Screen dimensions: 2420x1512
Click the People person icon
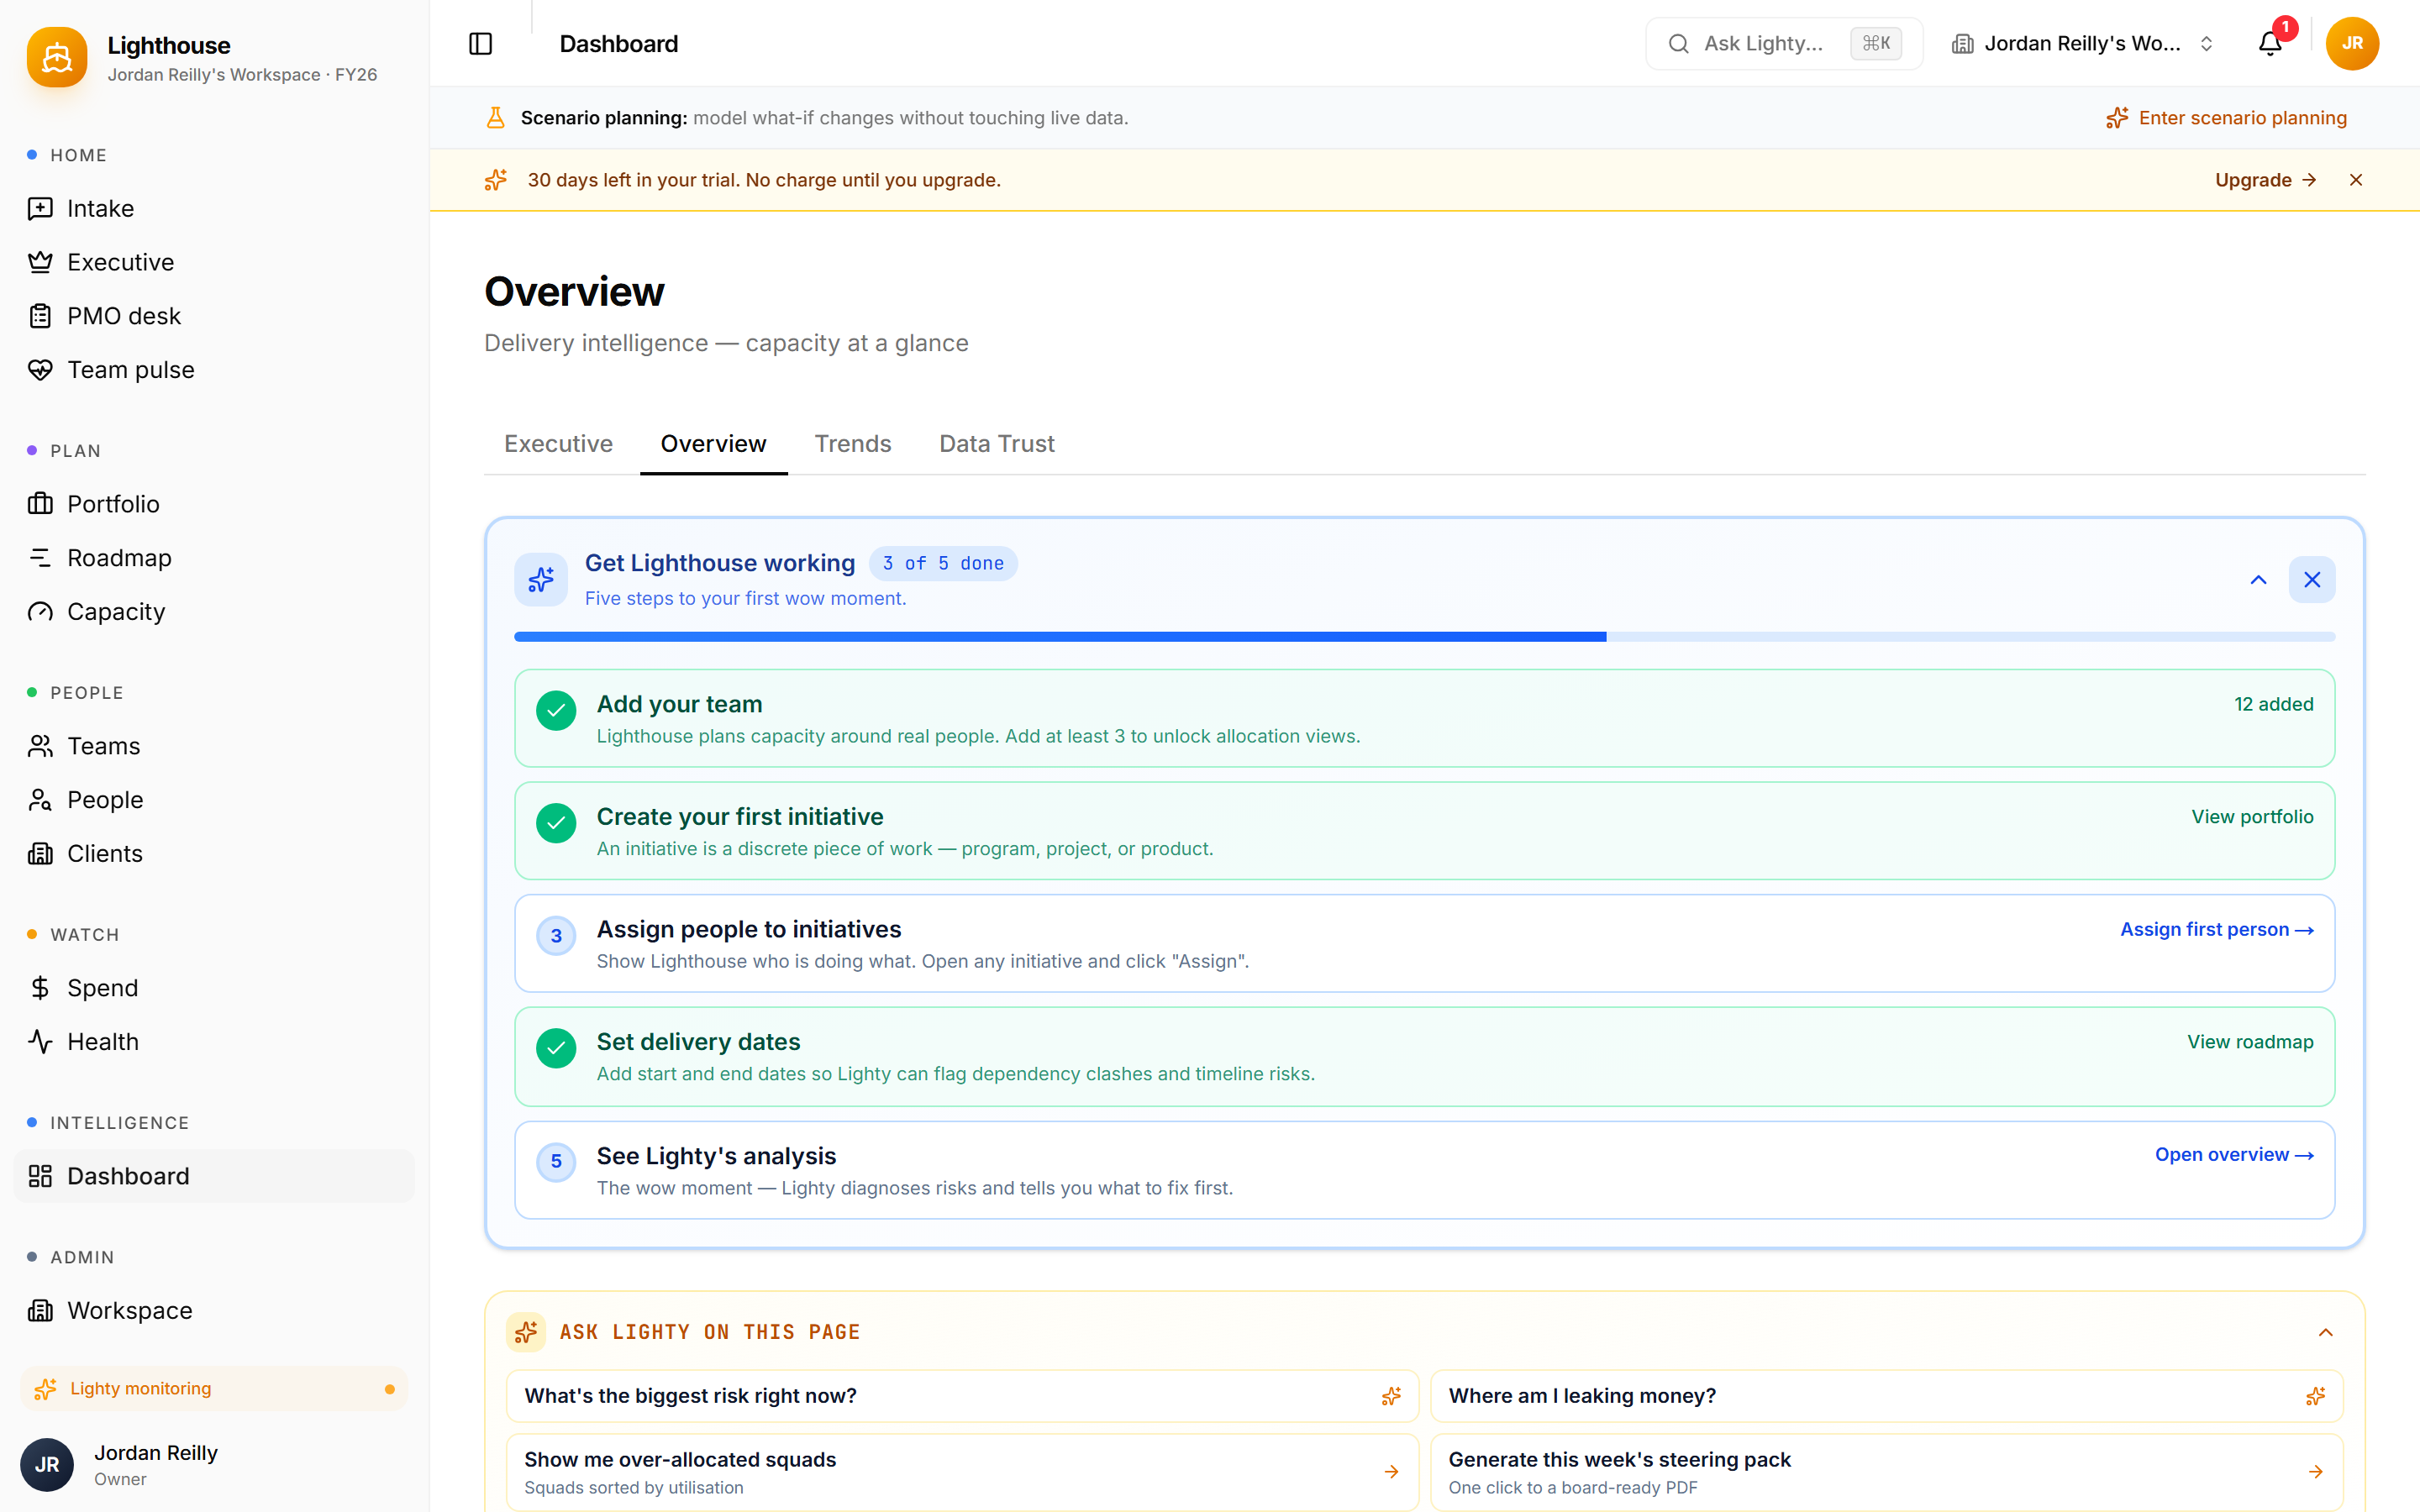(x=40, y=800)
